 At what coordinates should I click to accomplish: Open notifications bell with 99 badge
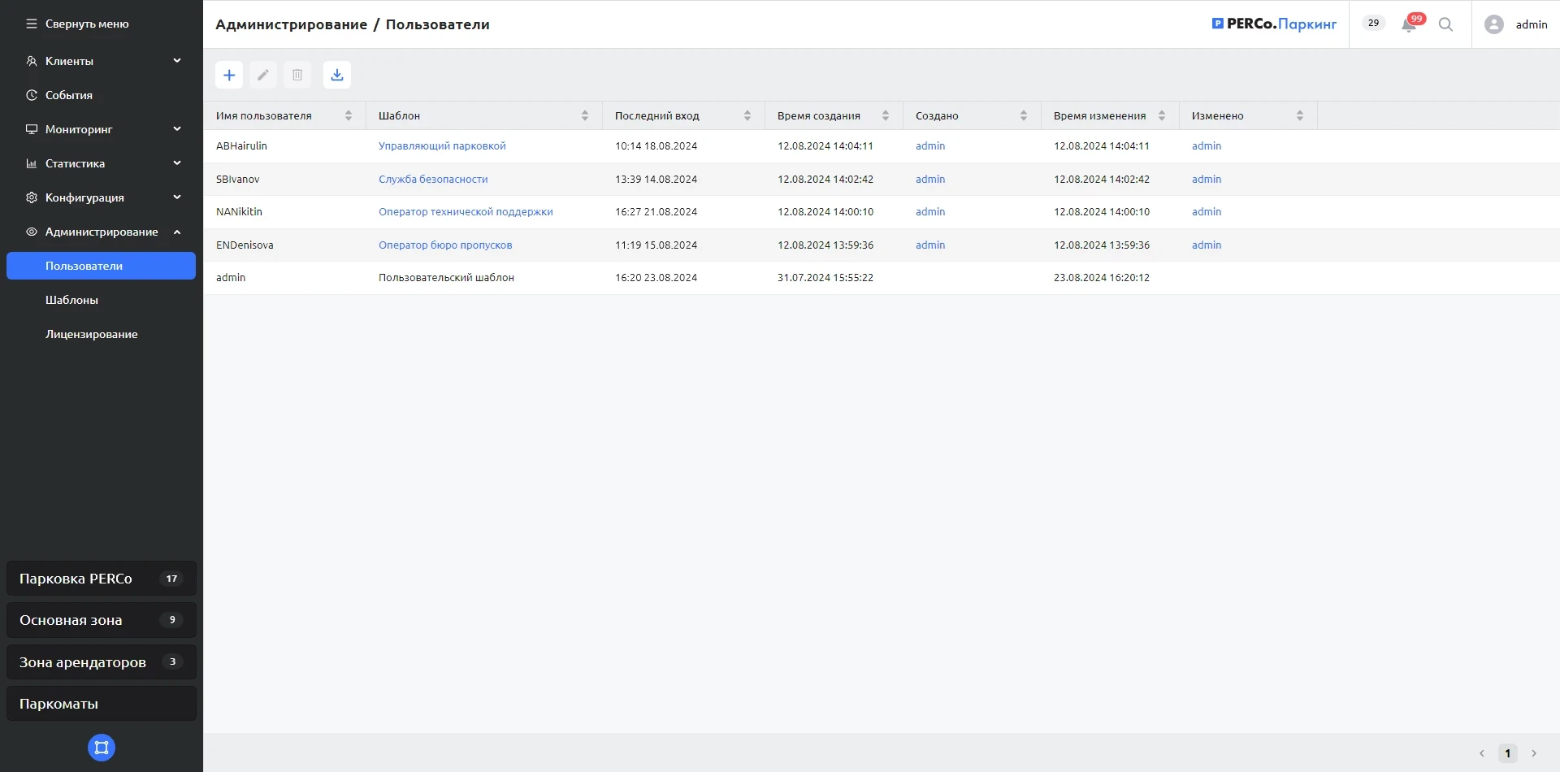coord(1409,24)
